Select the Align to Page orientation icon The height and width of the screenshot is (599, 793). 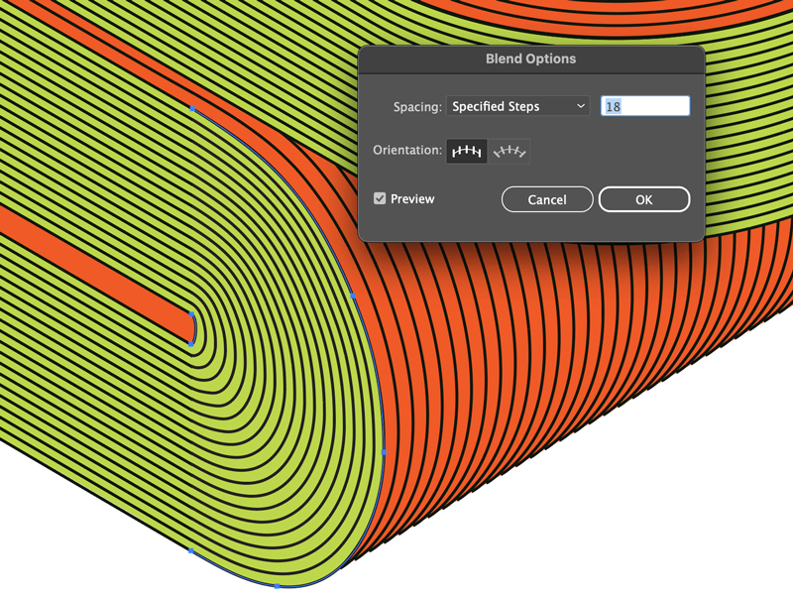click(466, 152)
